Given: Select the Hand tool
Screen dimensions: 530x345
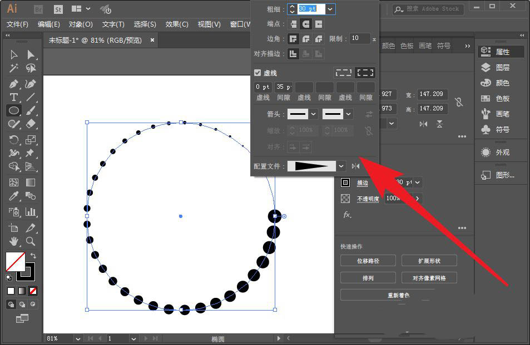Looking at the screenshot, I should click(14, 241).
